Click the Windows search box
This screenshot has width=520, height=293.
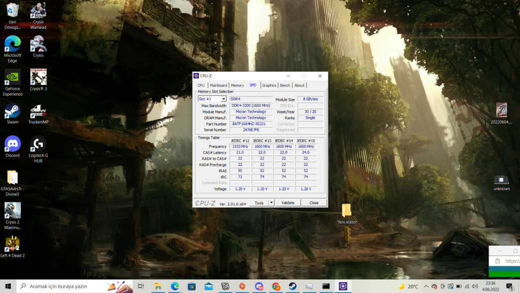pos(60,287)
